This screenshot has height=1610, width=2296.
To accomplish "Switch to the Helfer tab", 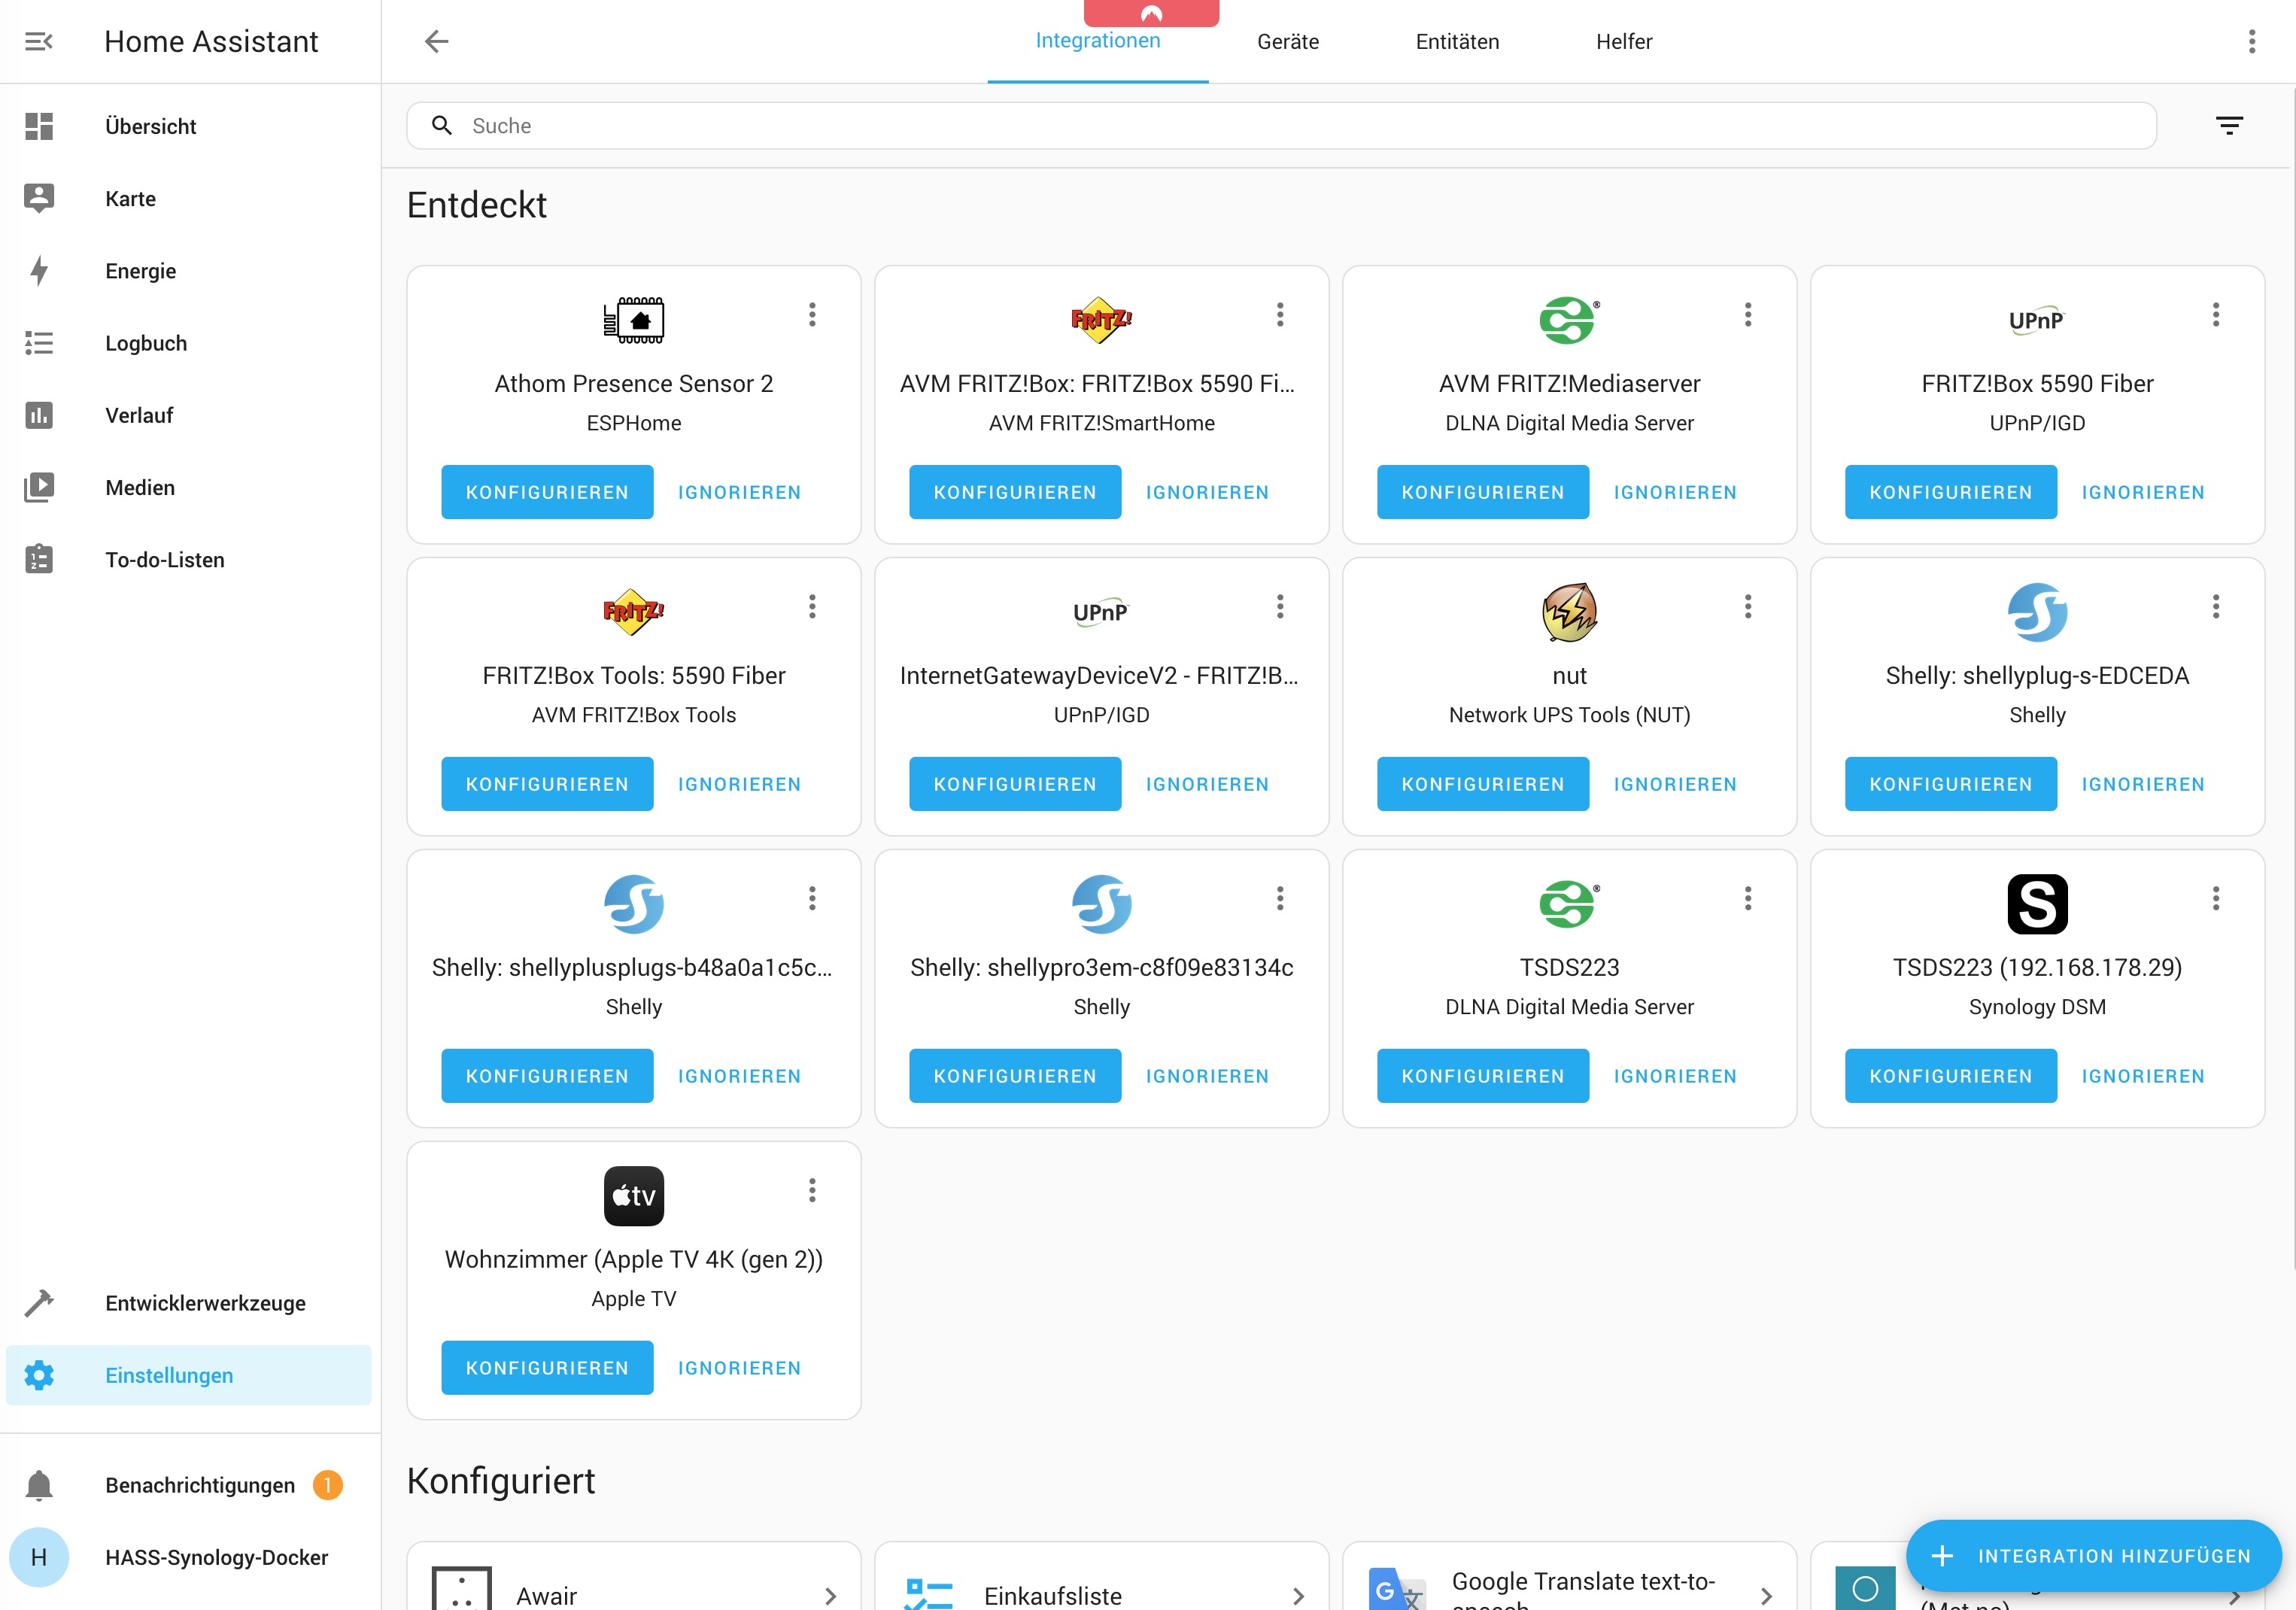I will coord(1623,42).
